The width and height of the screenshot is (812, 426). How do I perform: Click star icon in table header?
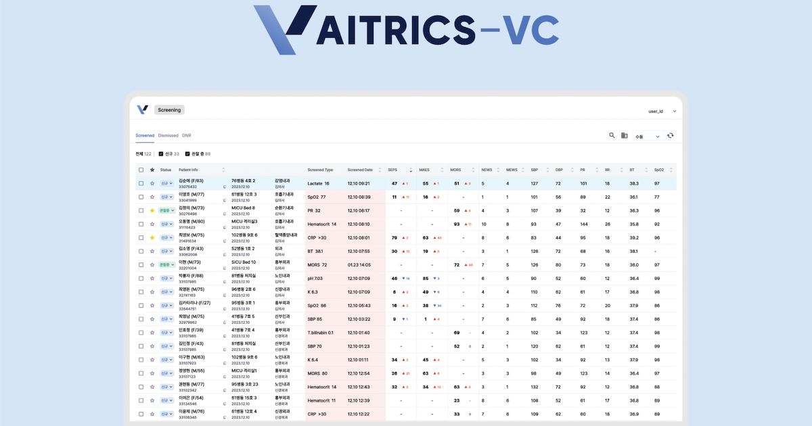[152, 170]
